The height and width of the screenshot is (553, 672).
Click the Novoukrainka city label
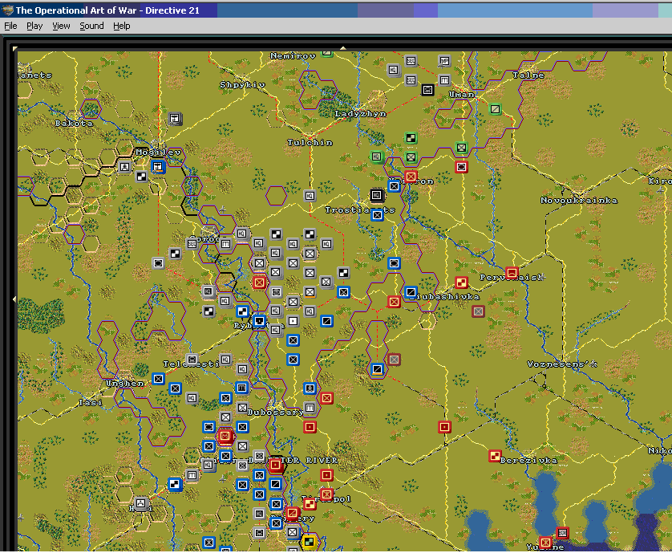579,201
